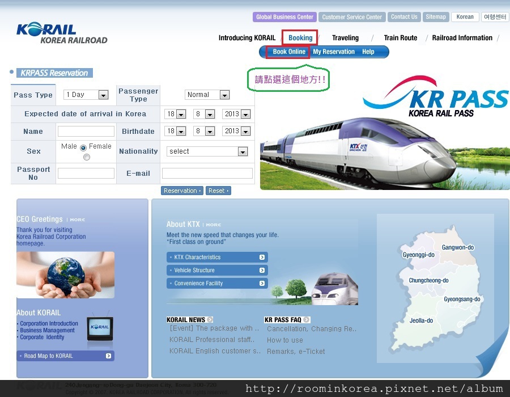Open the Traveling menu
510x397 pixels.
(345, 38)
